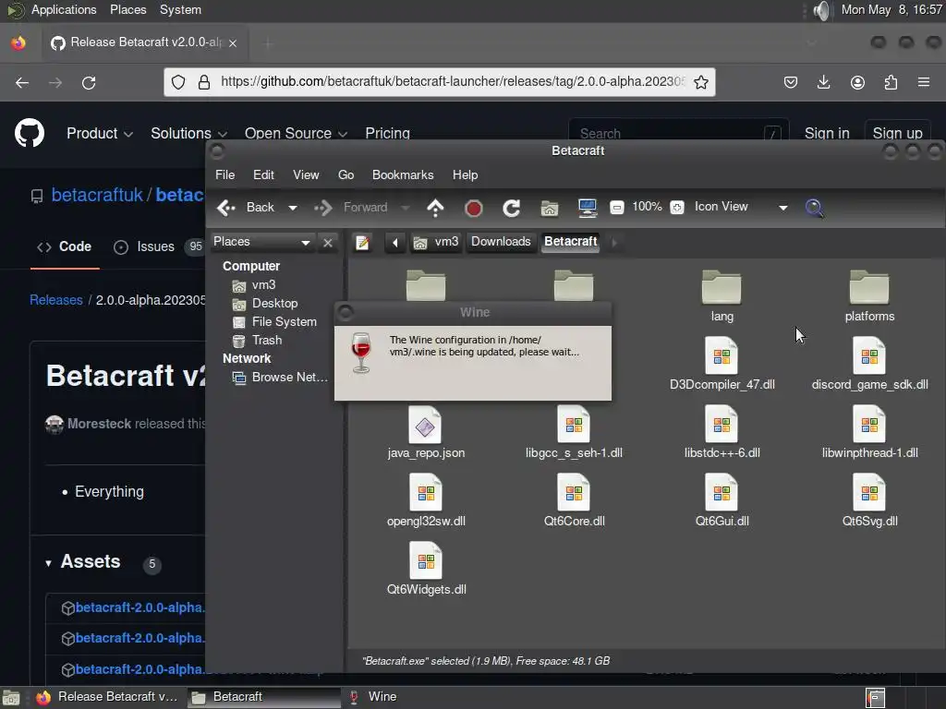Viewport: 946px width, 709px height.
Task: Zoom in with the plus icon
Action: (677, 208)
